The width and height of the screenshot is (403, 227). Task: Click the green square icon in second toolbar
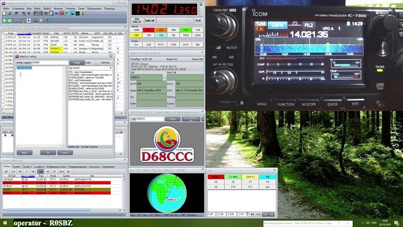click(x=10, y=21)
